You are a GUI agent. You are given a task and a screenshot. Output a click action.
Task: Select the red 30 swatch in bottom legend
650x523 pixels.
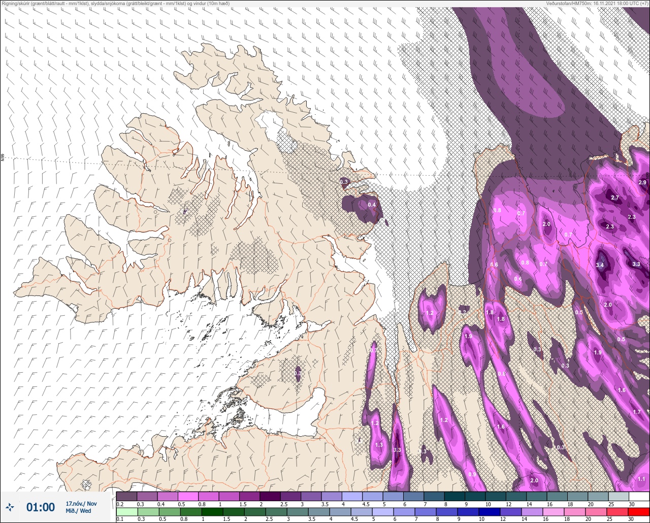pos(639,511)
